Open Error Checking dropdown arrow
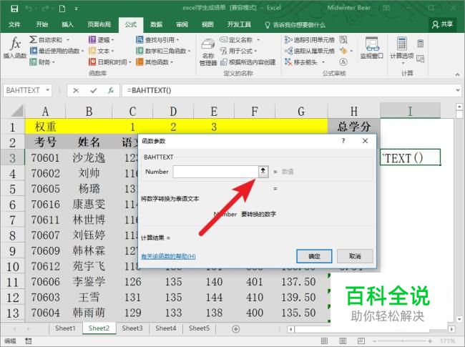465x347 pixels. tap(351, 51)
